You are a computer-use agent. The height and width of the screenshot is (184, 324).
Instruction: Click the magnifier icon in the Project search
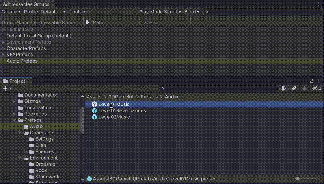163,88
